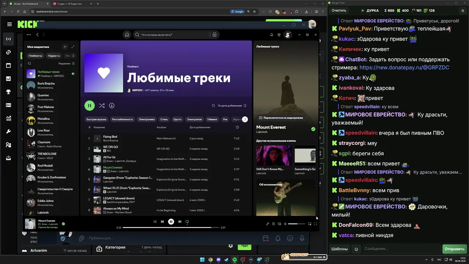The width and height of the screenshot is (469, 264).
Task: Pause playback in the bottom player bar
Action: pos(171,221)
